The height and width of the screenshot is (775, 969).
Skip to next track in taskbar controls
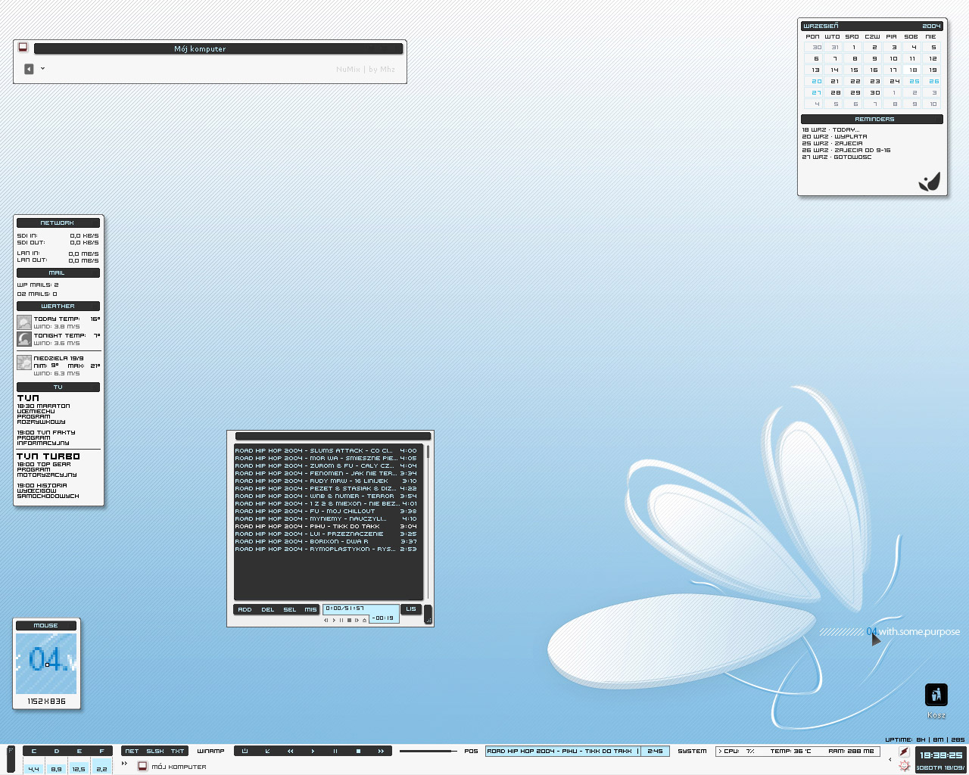[381, 752]
